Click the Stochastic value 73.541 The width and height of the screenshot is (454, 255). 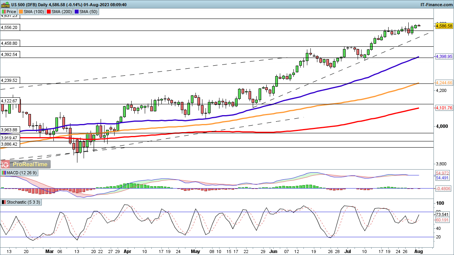(442, 214)
